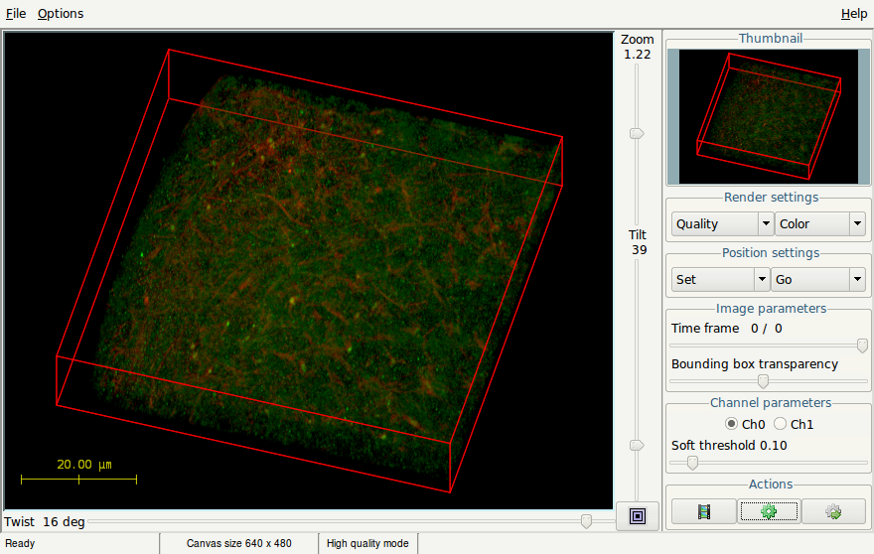Image resolution: width=874 pixels, height=554 pixels.
Task: Select the Ch1 channel radio button
Action: tap(780, 424)
